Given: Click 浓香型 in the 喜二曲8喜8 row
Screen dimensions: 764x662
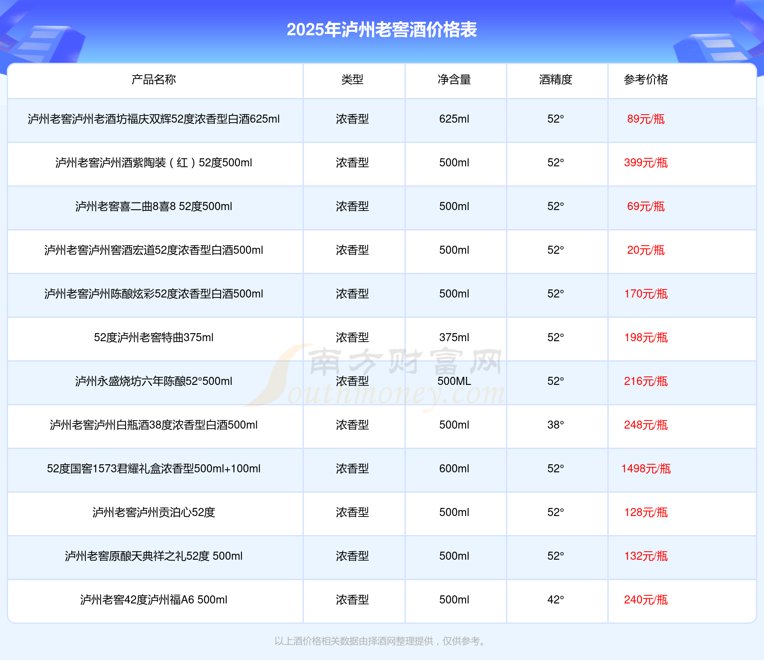Looking at the screenshot, I should pos(352,206).
